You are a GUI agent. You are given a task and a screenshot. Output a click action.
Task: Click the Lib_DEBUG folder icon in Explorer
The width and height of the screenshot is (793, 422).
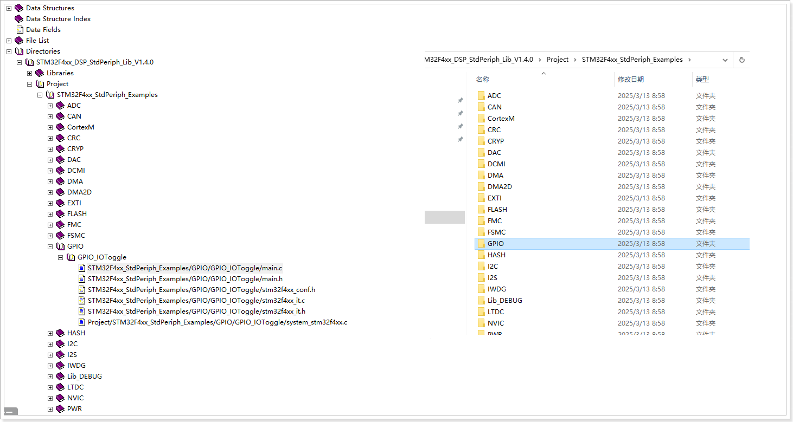[481, 300]
